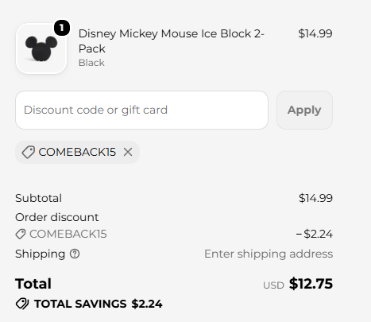Click the tag icon on the COMEBACK15 chip
This screenshot has width=371, height=322.
pyautogui.click(x=28, y=152)
